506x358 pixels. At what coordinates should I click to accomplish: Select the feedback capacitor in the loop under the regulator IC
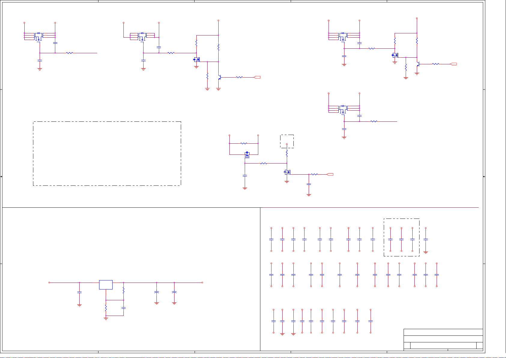(123, 308)
